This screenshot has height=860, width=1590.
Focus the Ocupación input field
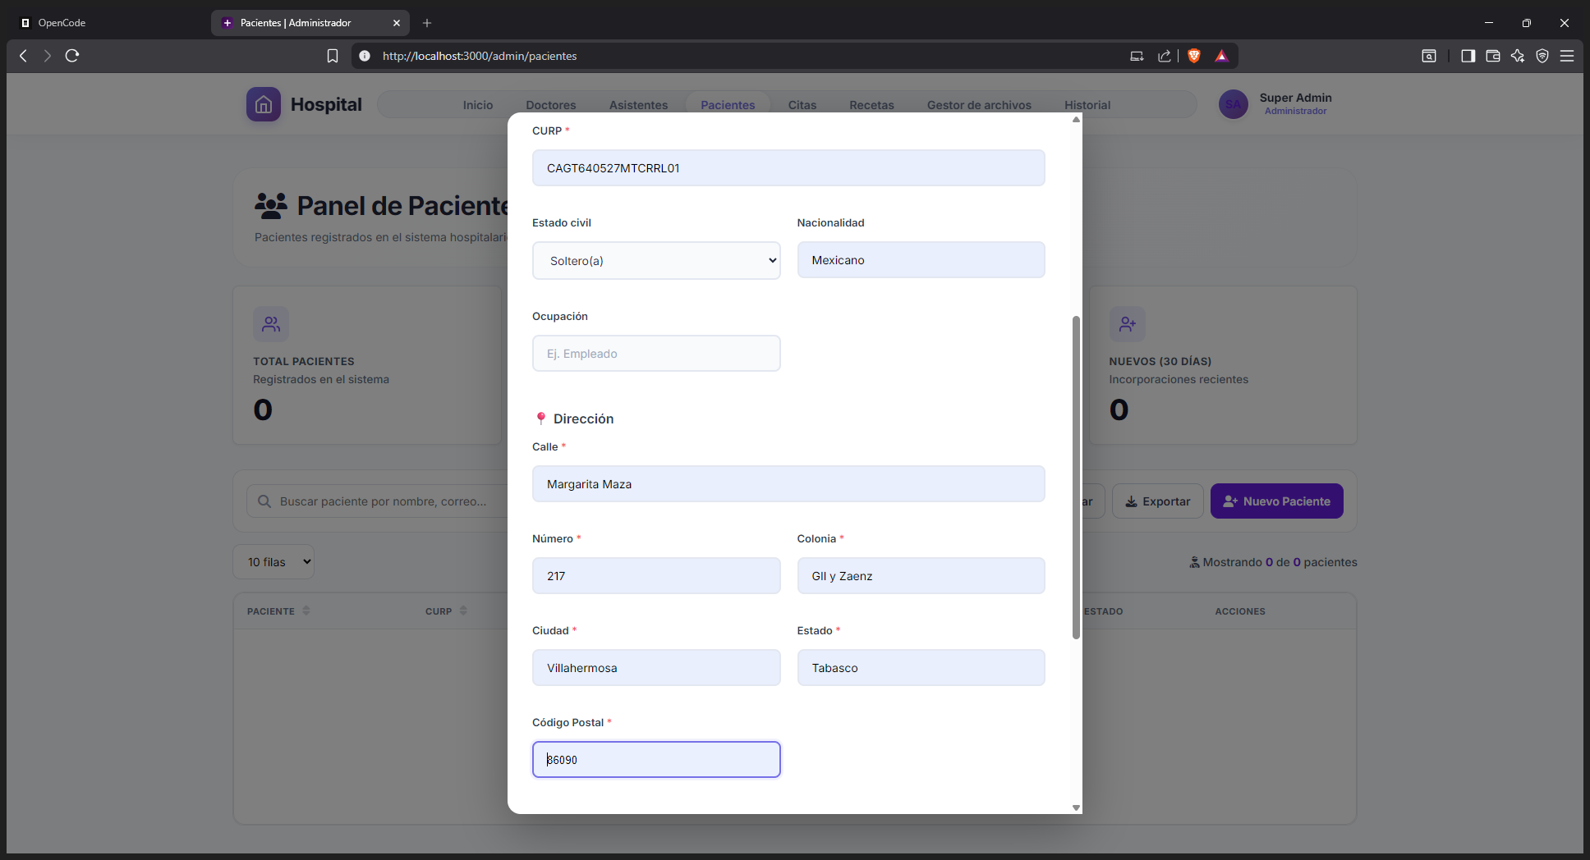pos(656,354)
